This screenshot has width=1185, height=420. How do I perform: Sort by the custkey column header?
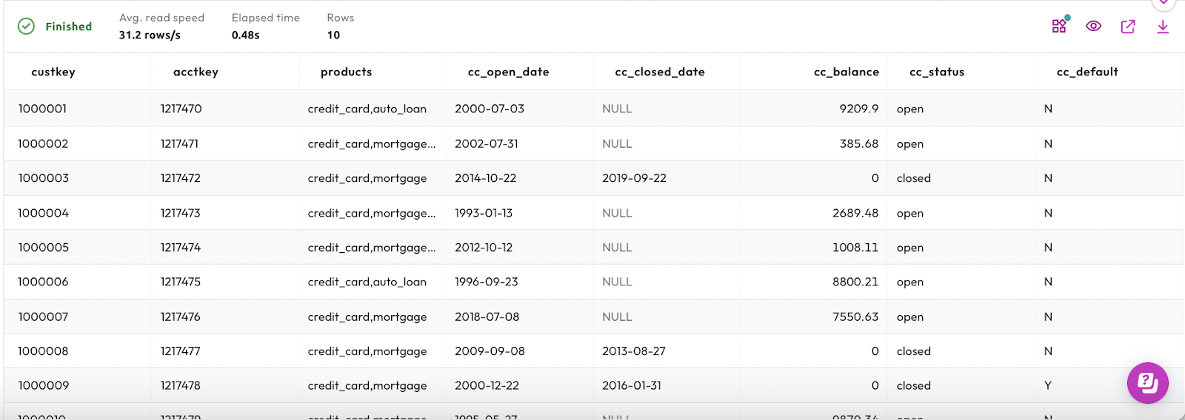point(53,72)
